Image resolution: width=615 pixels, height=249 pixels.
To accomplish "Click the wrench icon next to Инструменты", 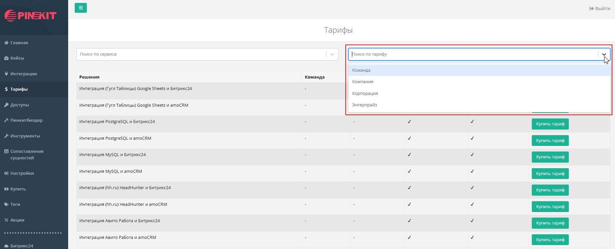I will [x=6, y=136].
